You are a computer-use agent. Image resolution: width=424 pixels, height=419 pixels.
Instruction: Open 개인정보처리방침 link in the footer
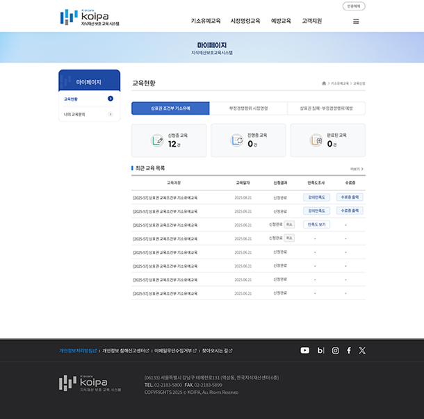point(78,351)
